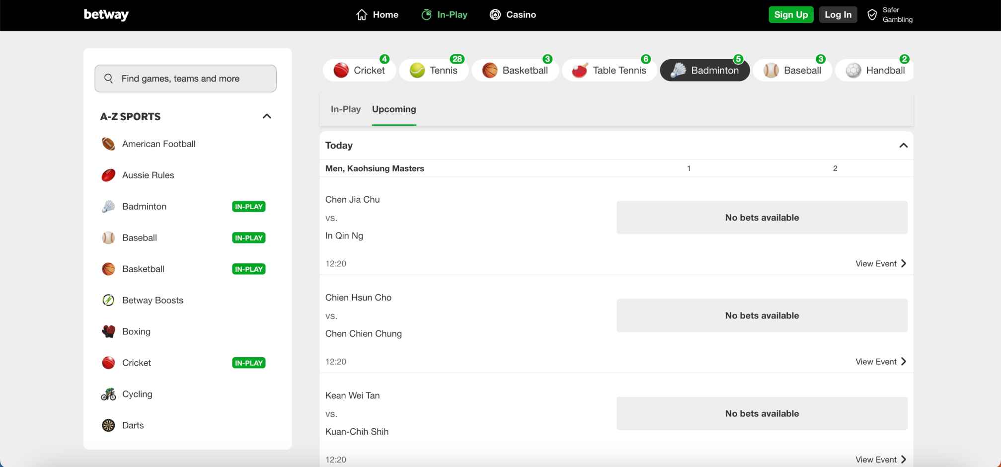The width and height of the screenshot is (1001, 467).
Task: Open View Event for Chien Hsun Cho match
Action: point(880,362)
